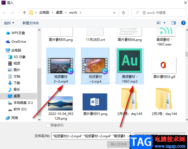The height and width of the screenshot is (149, 188).
Task: Open view options dropdown arrow
Action: [165, 23]
